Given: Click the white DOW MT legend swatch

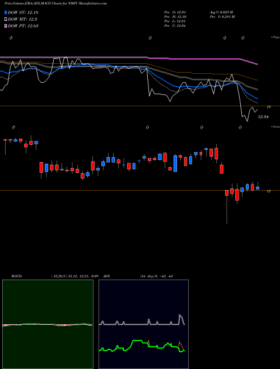Looking at the screenshot, I should tap(6, 20).
